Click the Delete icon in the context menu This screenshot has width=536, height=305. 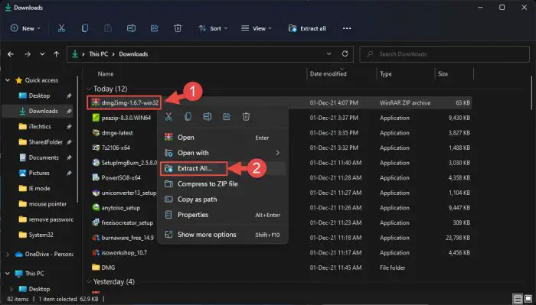tap(246, 117)
